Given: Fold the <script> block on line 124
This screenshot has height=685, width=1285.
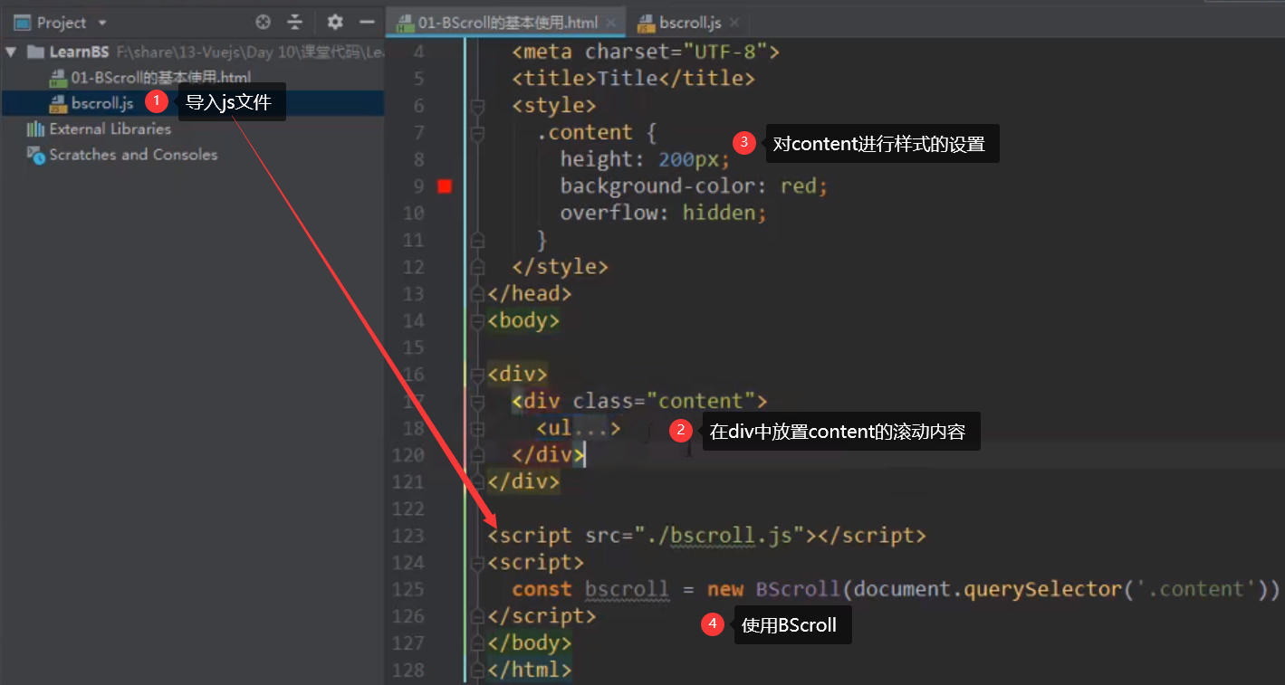Looking at the screenshot, I should click(478, 563).
